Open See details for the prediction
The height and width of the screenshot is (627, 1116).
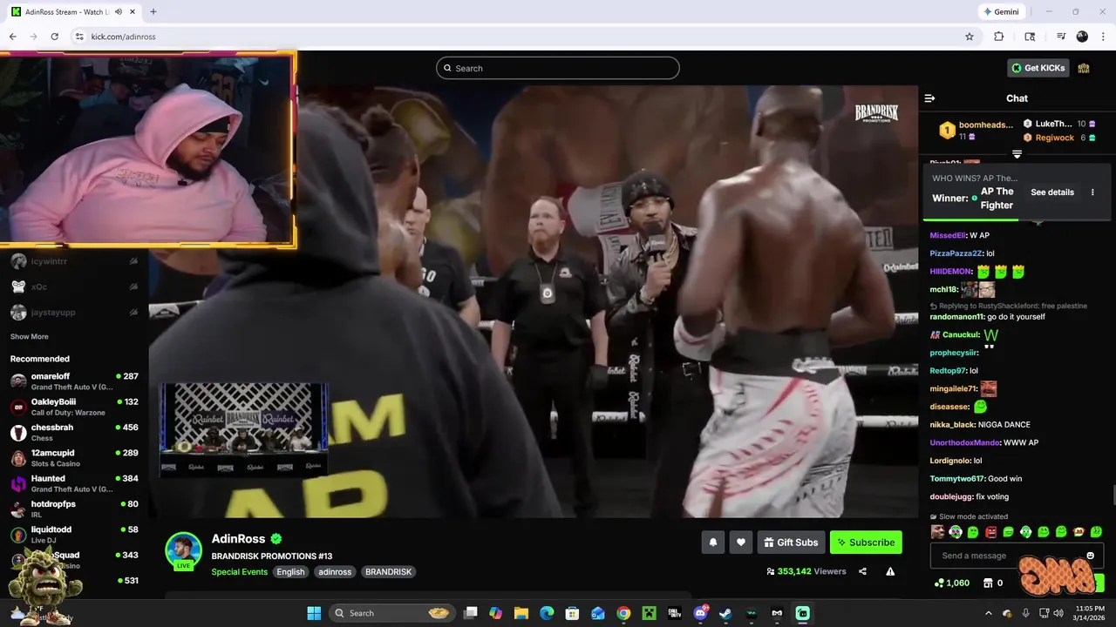point(1052,192)
